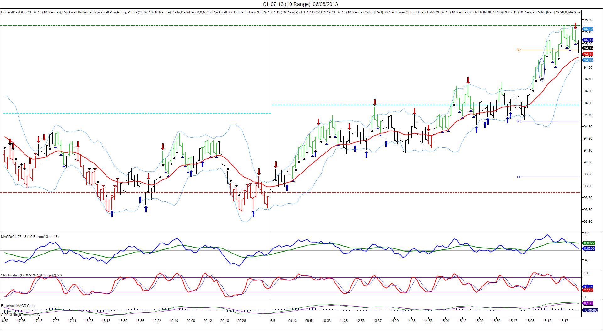Click the 16:05 time axis label

530,321
